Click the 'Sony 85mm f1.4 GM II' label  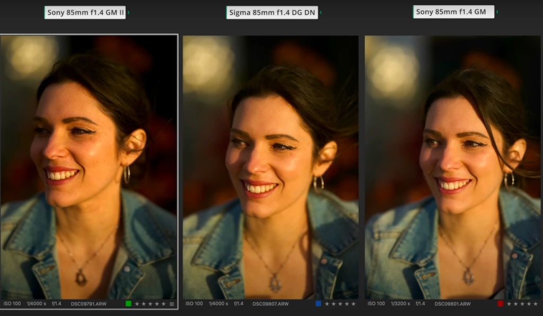pyautogui.click(x=85, y=13)
